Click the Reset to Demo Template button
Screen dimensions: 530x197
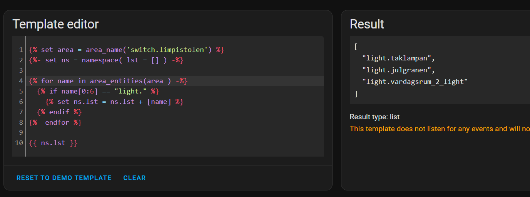point(64,178)
